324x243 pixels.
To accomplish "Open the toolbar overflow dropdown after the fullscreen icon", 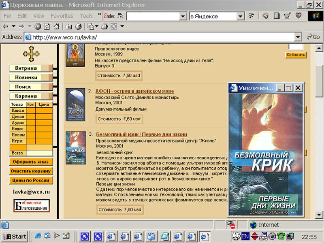I will click(x=122, y=26).
